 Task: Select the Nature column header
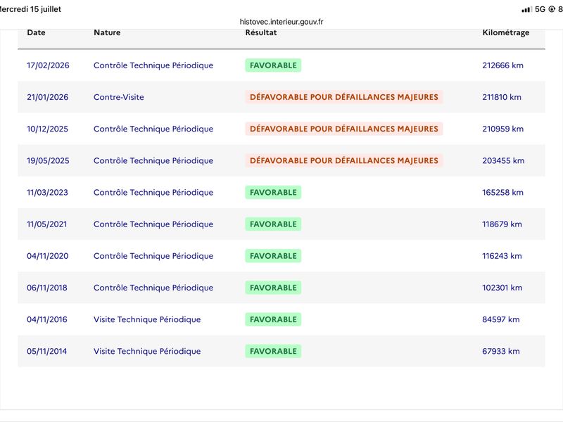pos(107,32)
